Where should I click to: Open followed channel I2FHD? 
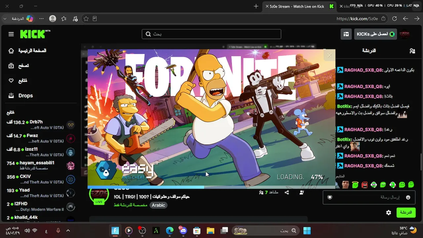tap(40, 206)
